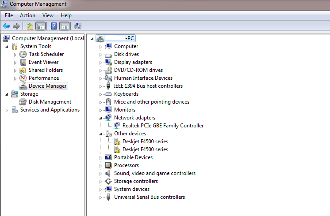Select Realtek PCIe GBE Family Controller

coord(163,126)
